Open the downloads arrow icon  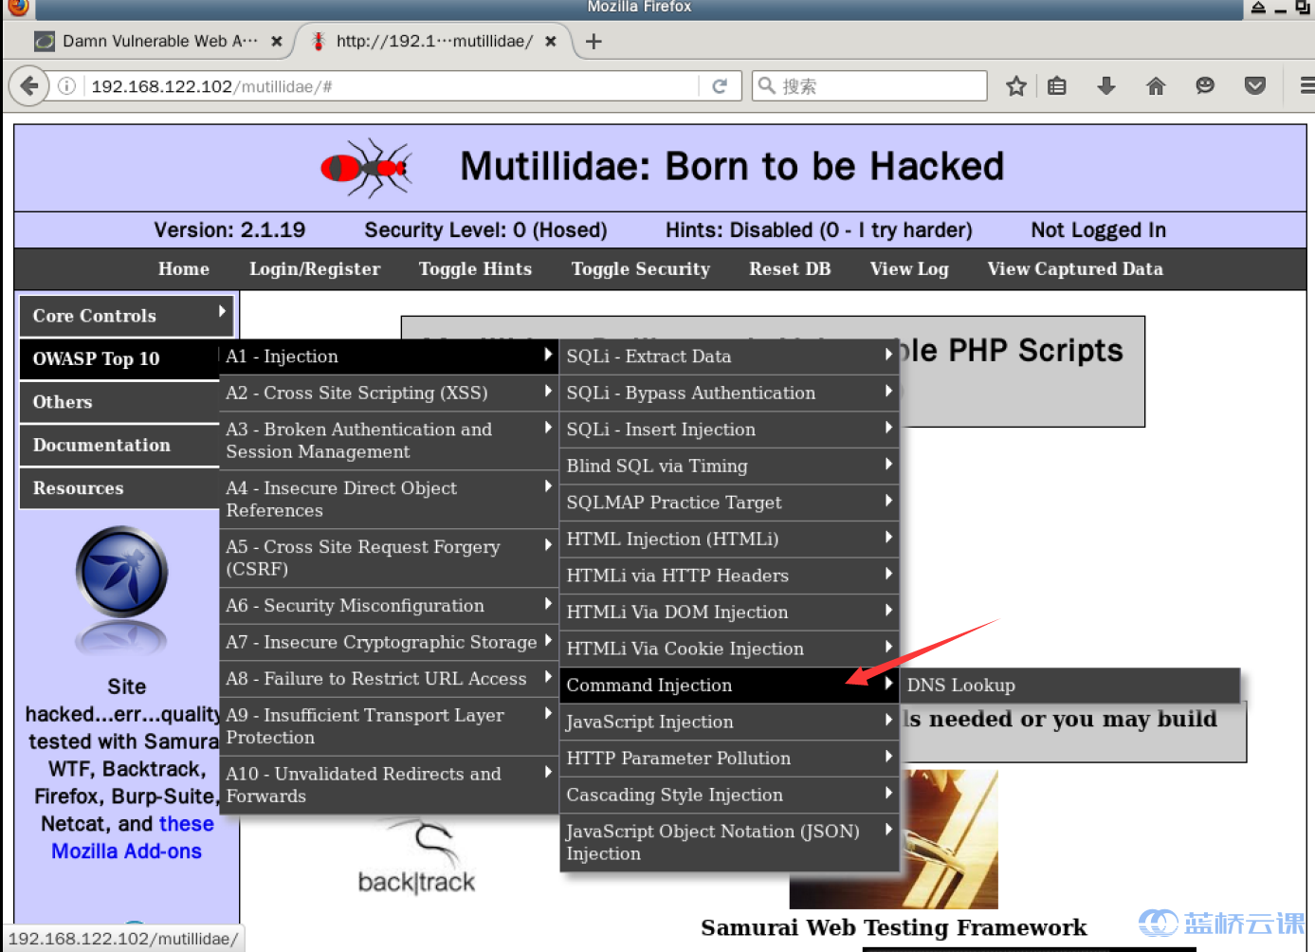(x=1106, y=86)
